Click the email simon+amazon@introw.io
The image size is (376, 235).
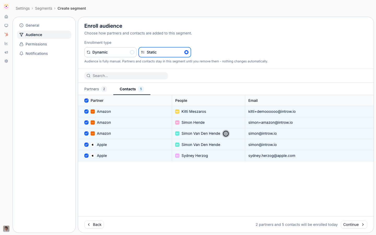click(271, 122)
